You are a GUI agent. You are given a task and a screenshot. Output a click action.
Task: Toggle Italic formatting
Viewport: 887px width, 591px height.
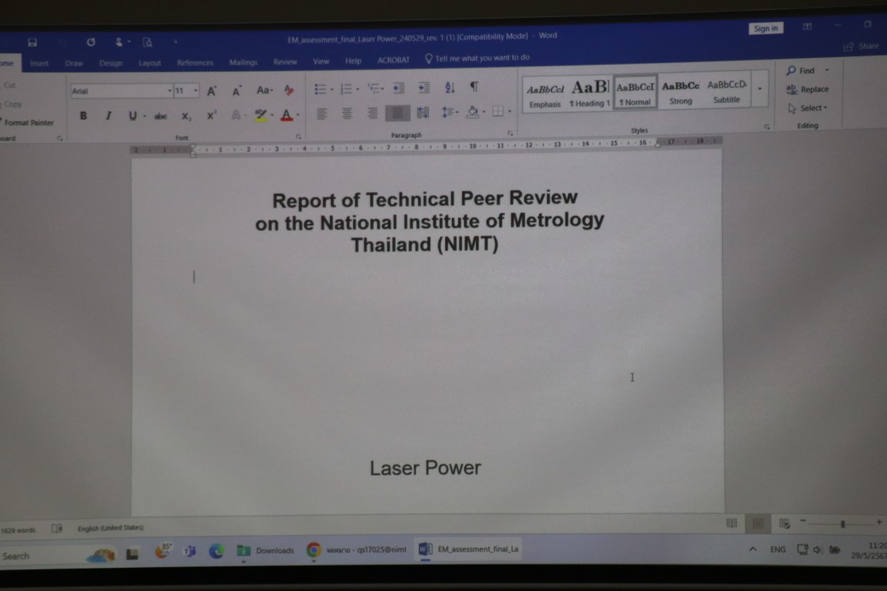(108, 115)
